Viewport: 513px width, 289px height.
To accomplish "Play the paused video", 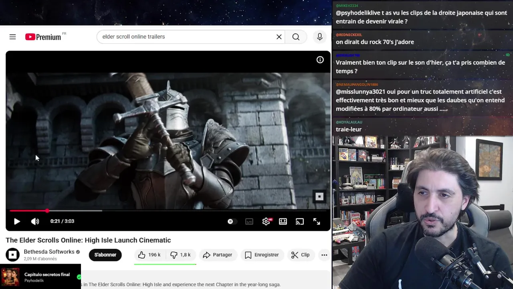I will [17, 221].
